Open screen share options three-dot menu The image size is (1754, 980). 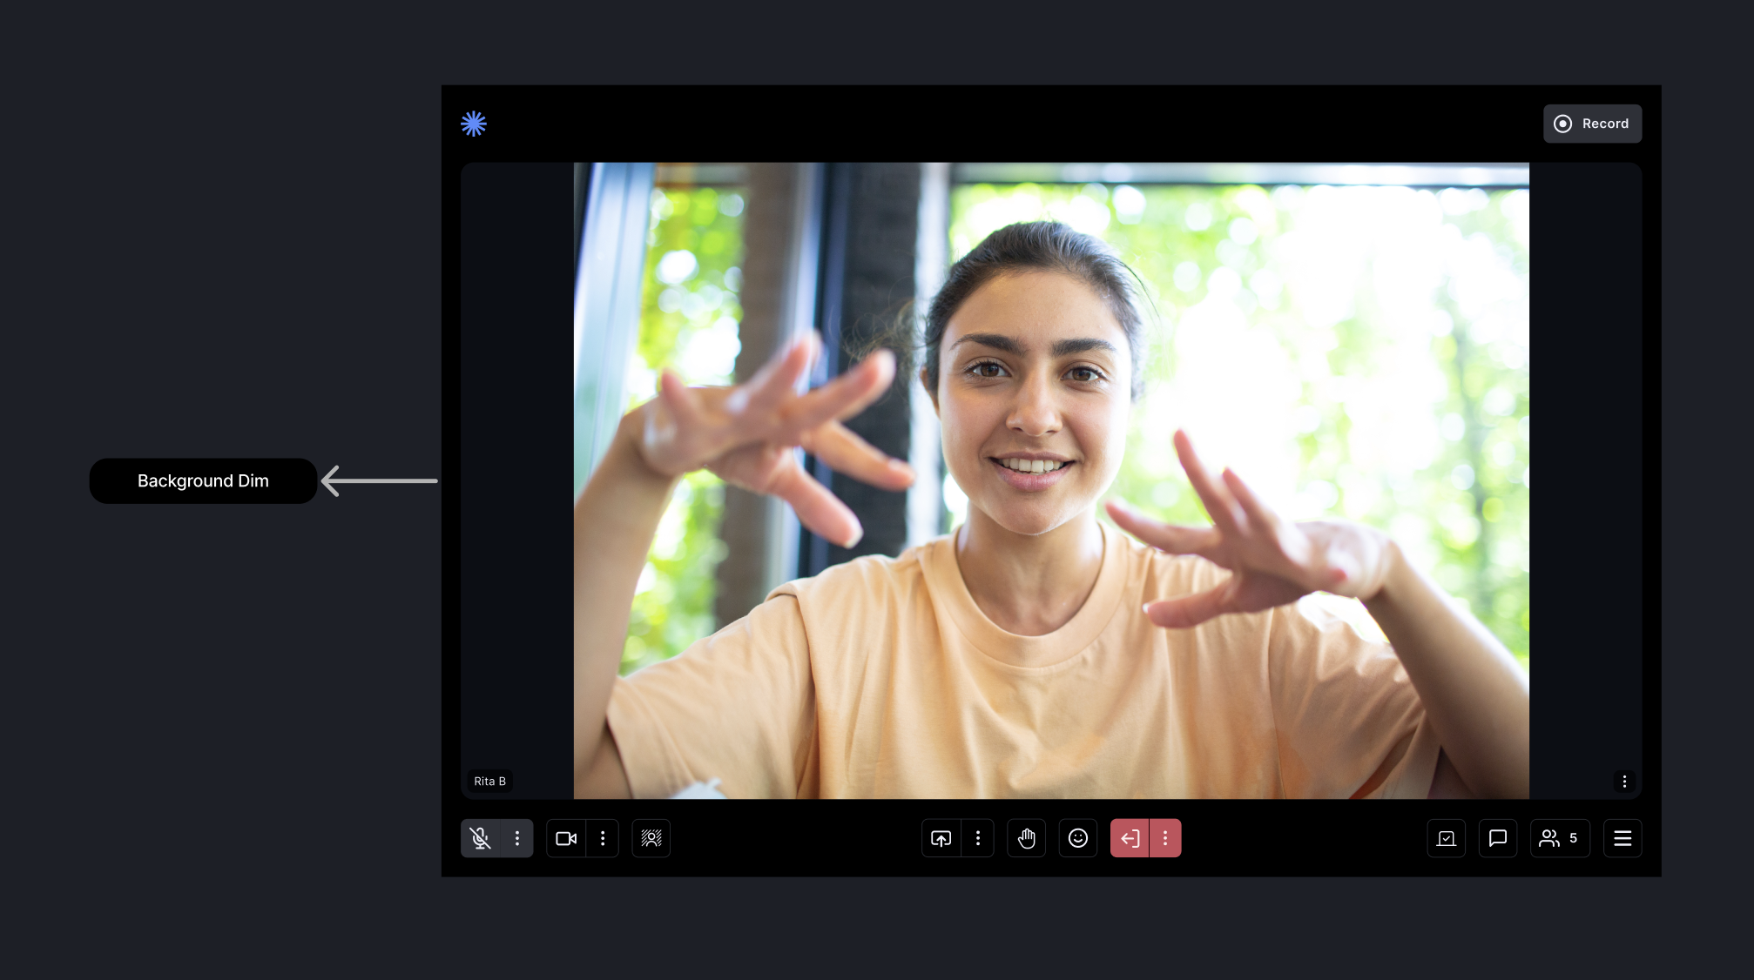pyautogui.click(x=978, y=838)
